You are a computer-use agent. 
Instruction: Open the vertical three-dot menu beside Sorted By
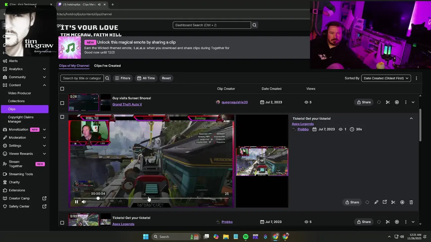point(416,78)
